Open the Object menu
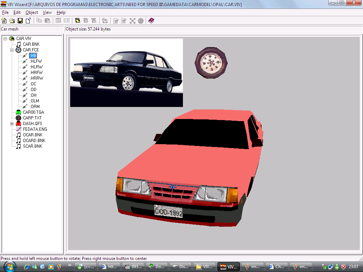The width and height of the screenshot is (363, 272). pyautogui.click(x=32, y=12)
